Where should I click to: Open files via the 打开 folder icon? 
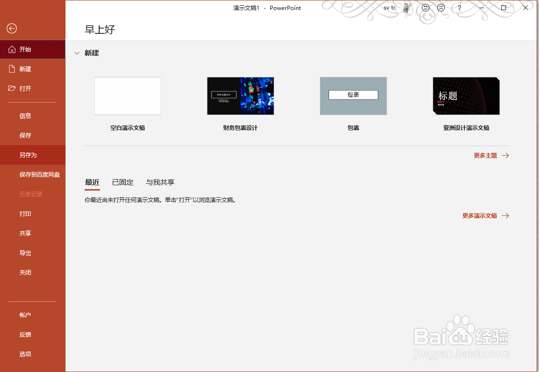[11, 88]
